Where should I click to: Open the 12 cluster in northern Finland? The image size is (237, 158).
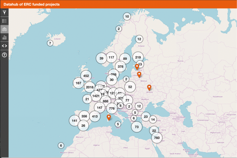coord(139,39)
